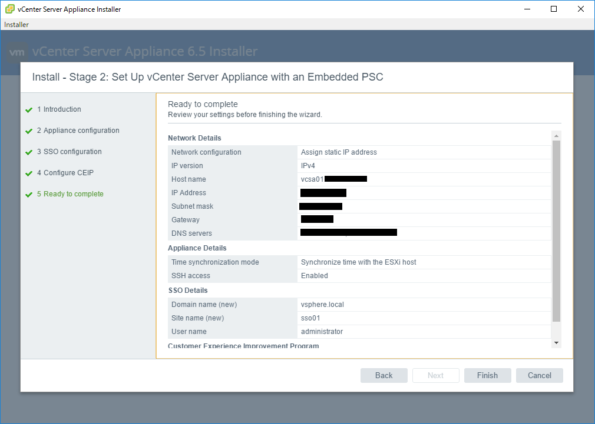
Task: Cancel the installation wizard
Action: (539, 376)
